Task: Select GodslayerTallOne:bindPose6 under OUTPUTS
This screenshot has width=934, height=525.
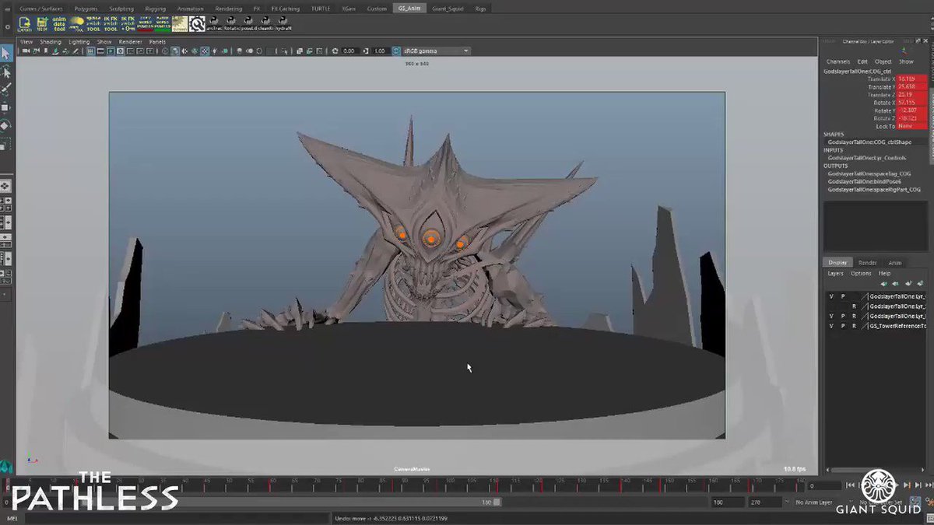Action: click(x=863, y=181)
